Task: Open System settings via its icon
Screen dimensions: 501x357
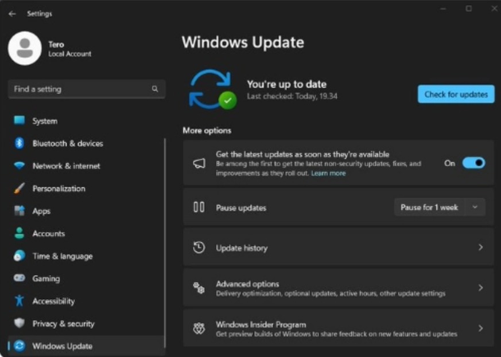Action: coord(18,121)
